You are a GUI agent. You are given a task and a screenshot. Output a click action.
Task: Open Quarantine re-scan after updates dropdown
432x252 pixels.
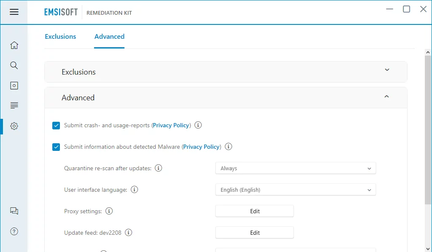(x=295, y=168)
